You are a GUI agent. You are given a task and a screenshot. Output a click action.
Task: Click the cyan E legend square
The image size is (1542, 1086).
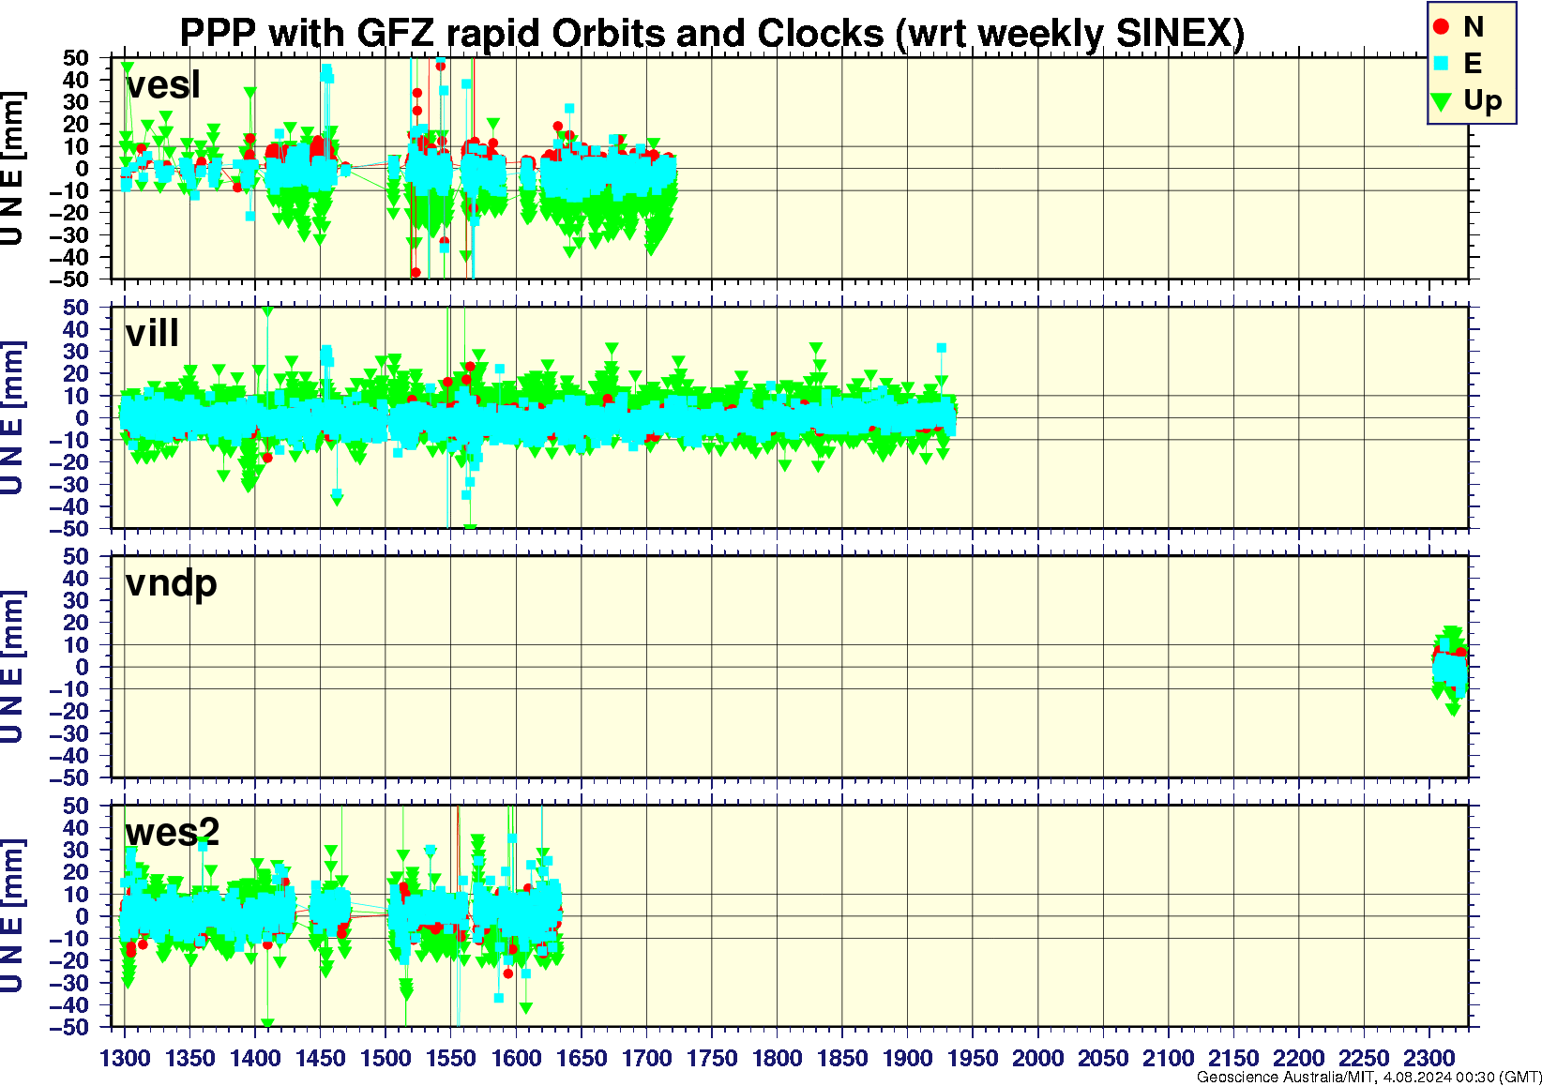[x=1442, y=64]
